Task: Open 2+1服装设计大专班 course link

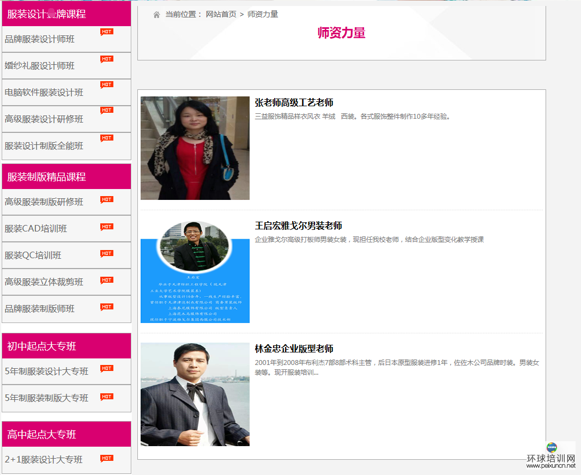Action: tap(44, 460)
